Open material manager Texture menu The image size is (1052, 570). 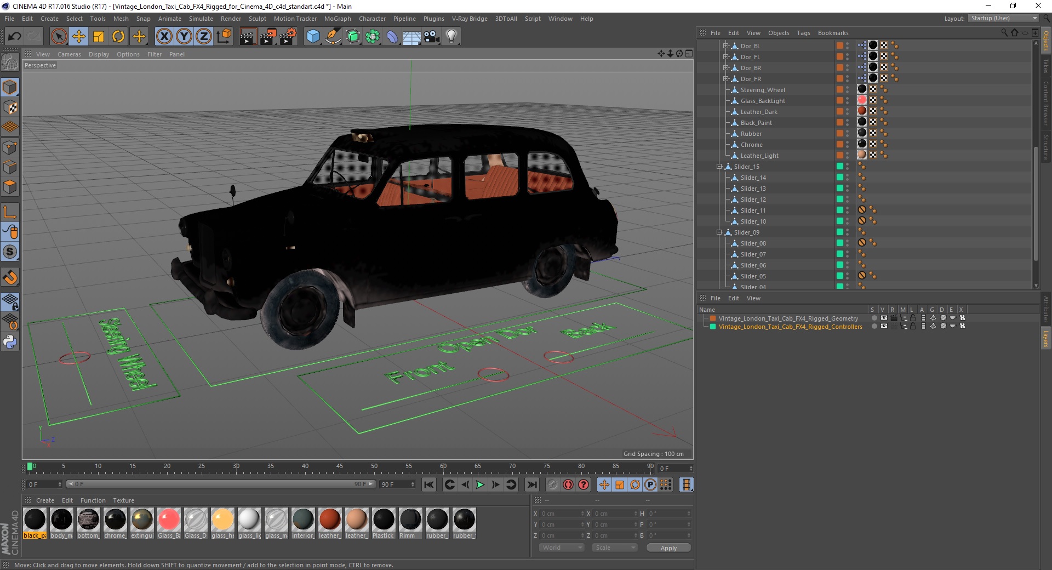(123, 500)
